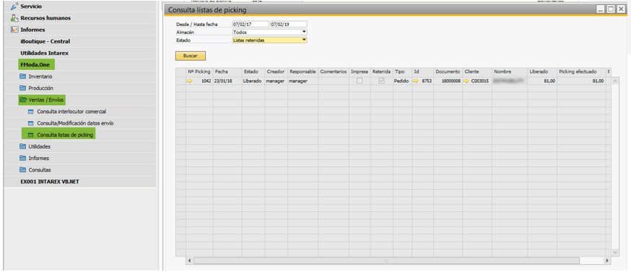Click the Consulta listas de picking form icon
Image resolution: width=631 pixels, height=274 pixels.
(30, 135)
